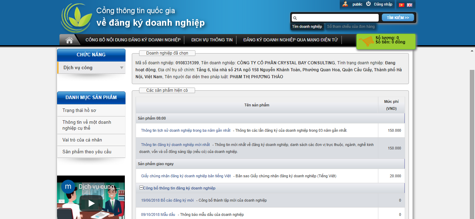The height and width of the screenshot is (219, 475).
Task: Select the Tìm doanh nghiệp search tab
Action: (307, 26)
